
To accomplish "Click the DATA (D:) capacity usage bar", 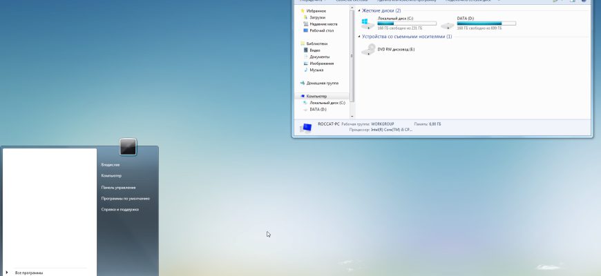I will (486, 23).
